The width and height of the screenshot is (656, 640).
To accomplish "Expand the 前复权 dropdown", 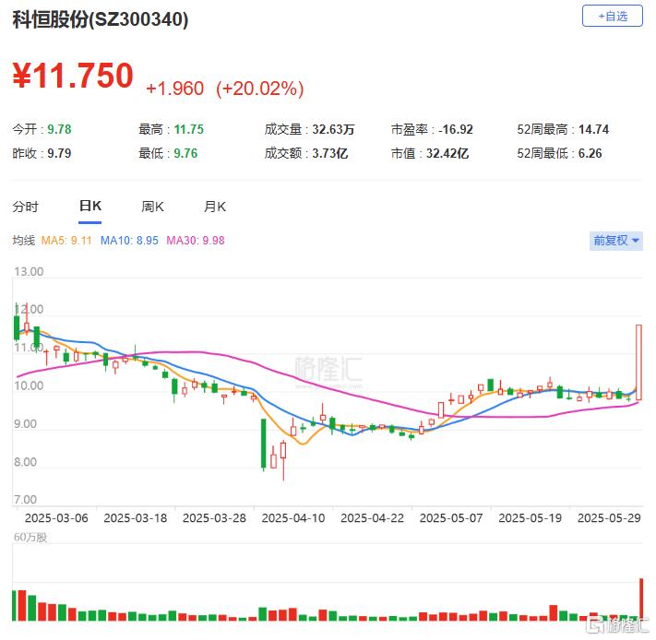I will [x=615, y=241].
